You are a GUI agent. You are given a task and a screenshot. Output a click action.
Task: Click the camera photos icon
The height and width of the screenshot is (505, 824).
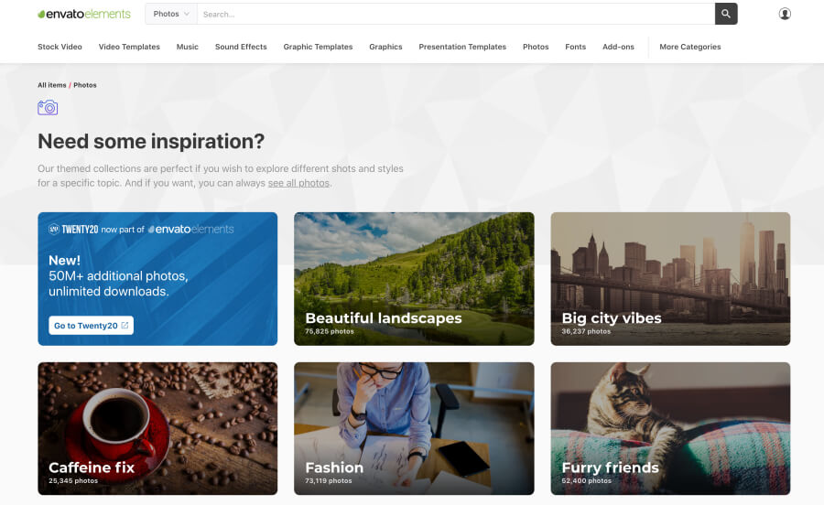tap(48, 108)
